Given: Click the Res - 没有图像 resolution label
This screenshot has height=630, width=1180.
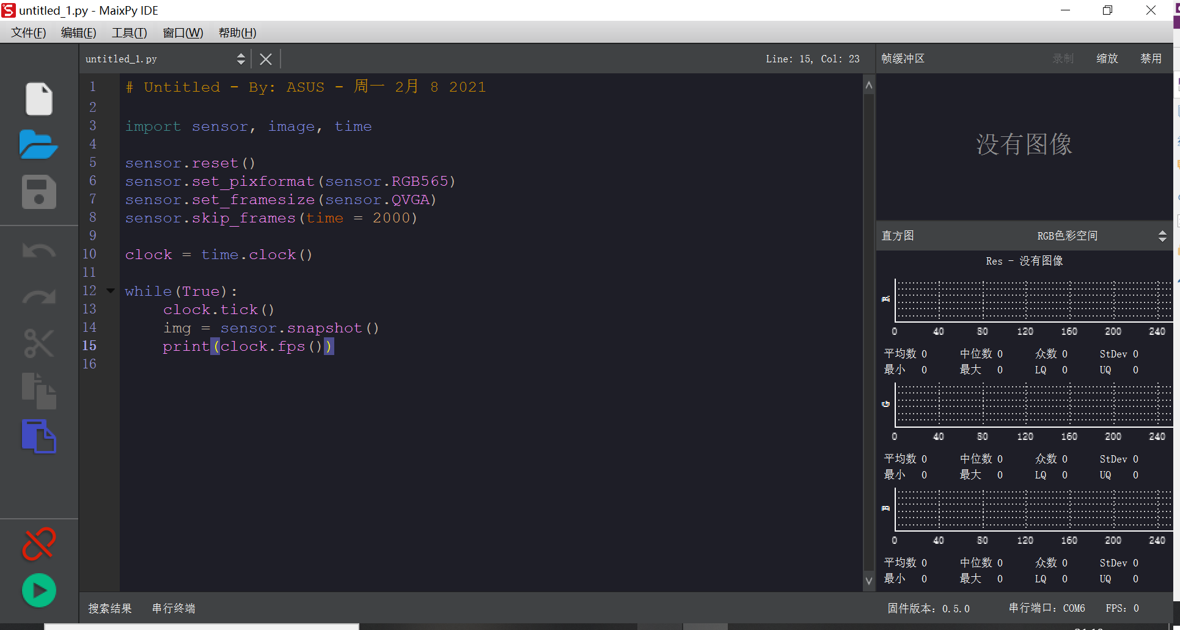Looking at the screenshot, I should pos(1024,261).
